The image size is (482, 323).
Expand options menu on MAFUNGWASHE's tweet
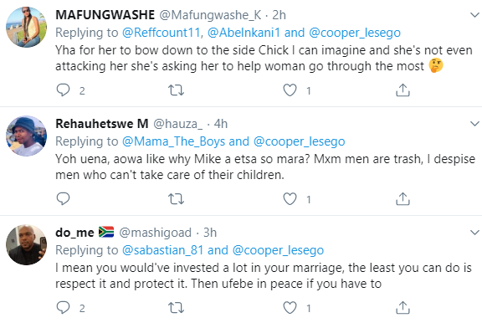click(474, 14)
